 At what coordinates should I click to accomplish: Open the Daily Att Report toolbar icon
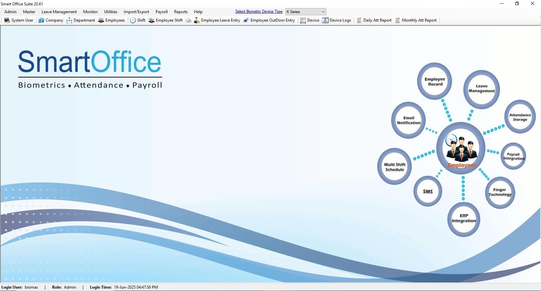pos(359,20)
